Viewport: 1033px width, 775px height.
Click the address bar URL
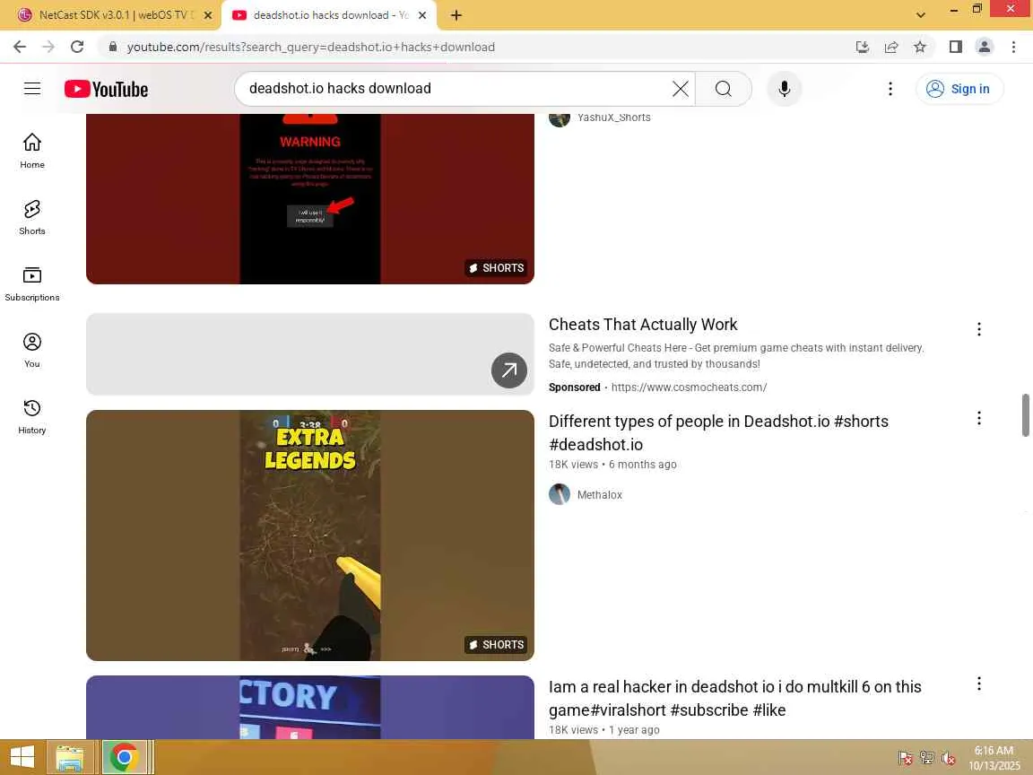pos(311,47)
